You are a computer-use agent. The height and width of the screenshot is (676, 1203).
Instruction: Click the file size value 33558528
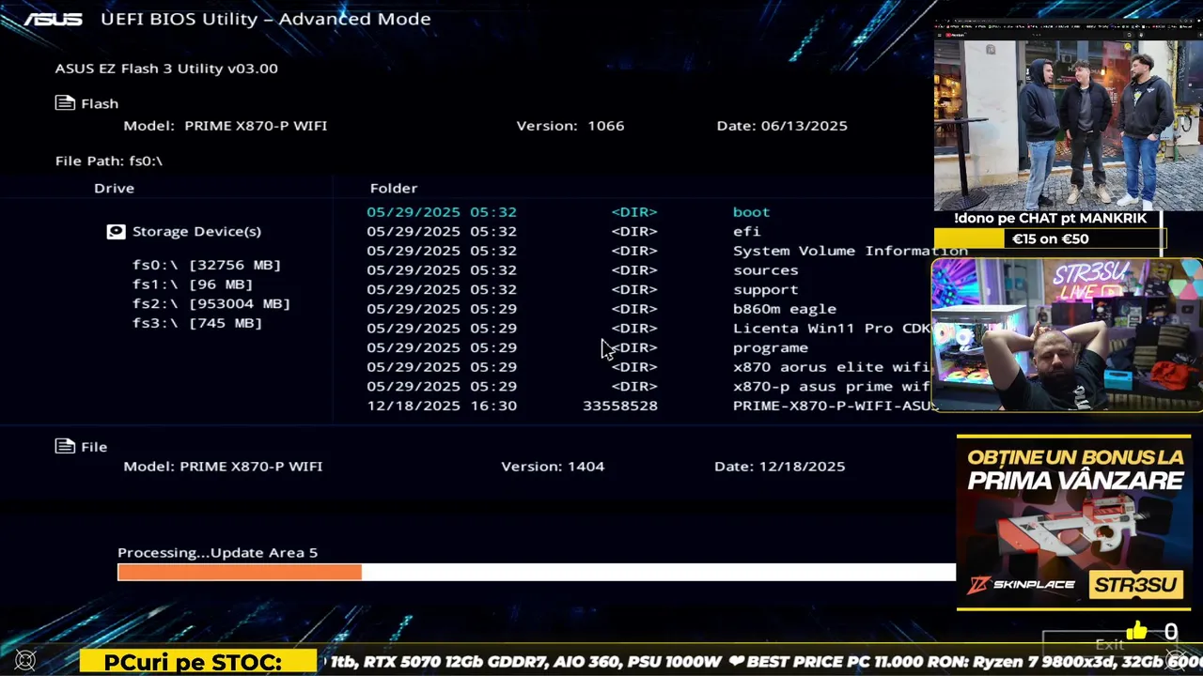coord(620,406)
